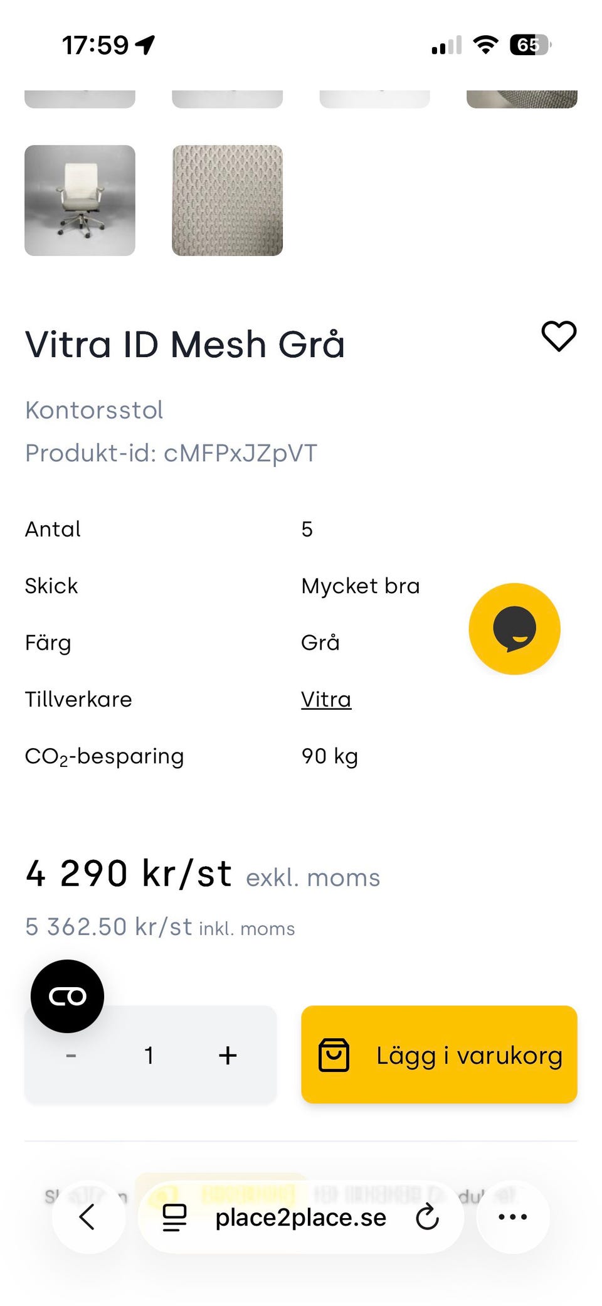Open browser more options menu
This screenshot has height=1306, width=602.
pos(512,1217)
